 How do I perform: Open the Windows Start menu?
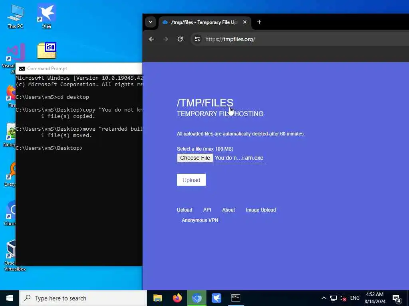click(10, 298)
